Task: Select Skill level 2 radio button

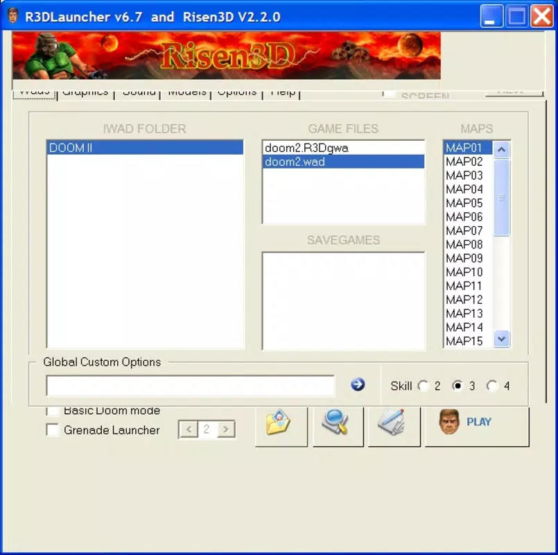Action: coord(424,386)
